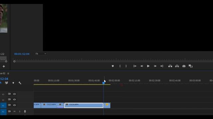
Task: Hide track V2 output with eye icon
Action: [x=14, y=99]
